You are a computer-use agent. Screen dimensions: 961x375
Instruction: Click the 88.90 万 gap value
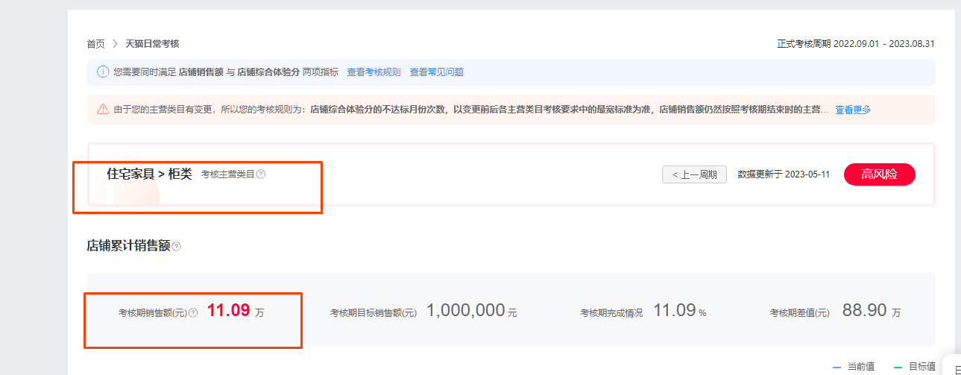tap(871, 312)
